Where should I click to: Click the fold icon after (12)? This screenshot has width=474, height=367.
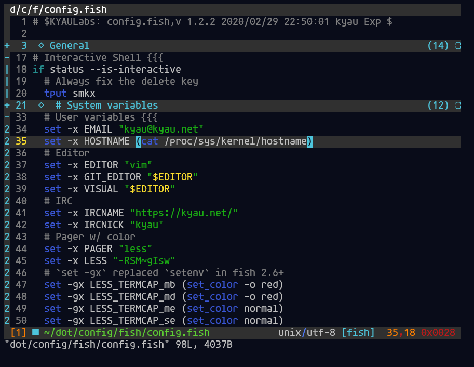pos(458,106)
